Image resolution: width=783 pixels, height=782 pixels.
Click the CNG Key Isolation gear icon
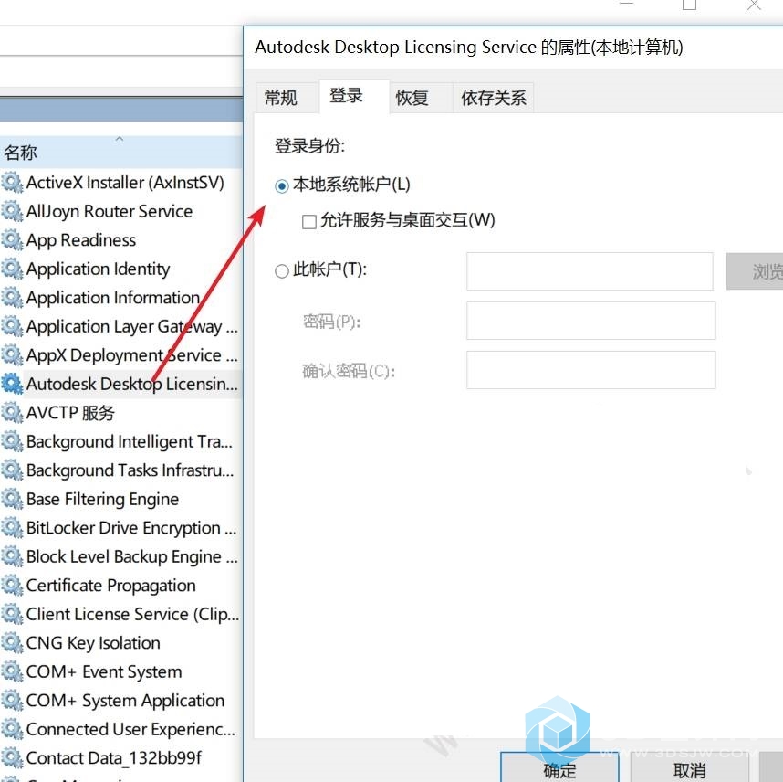(12, 643)
